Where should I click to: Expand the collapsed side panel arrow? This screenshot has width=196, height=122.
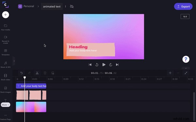coord(14,61)
